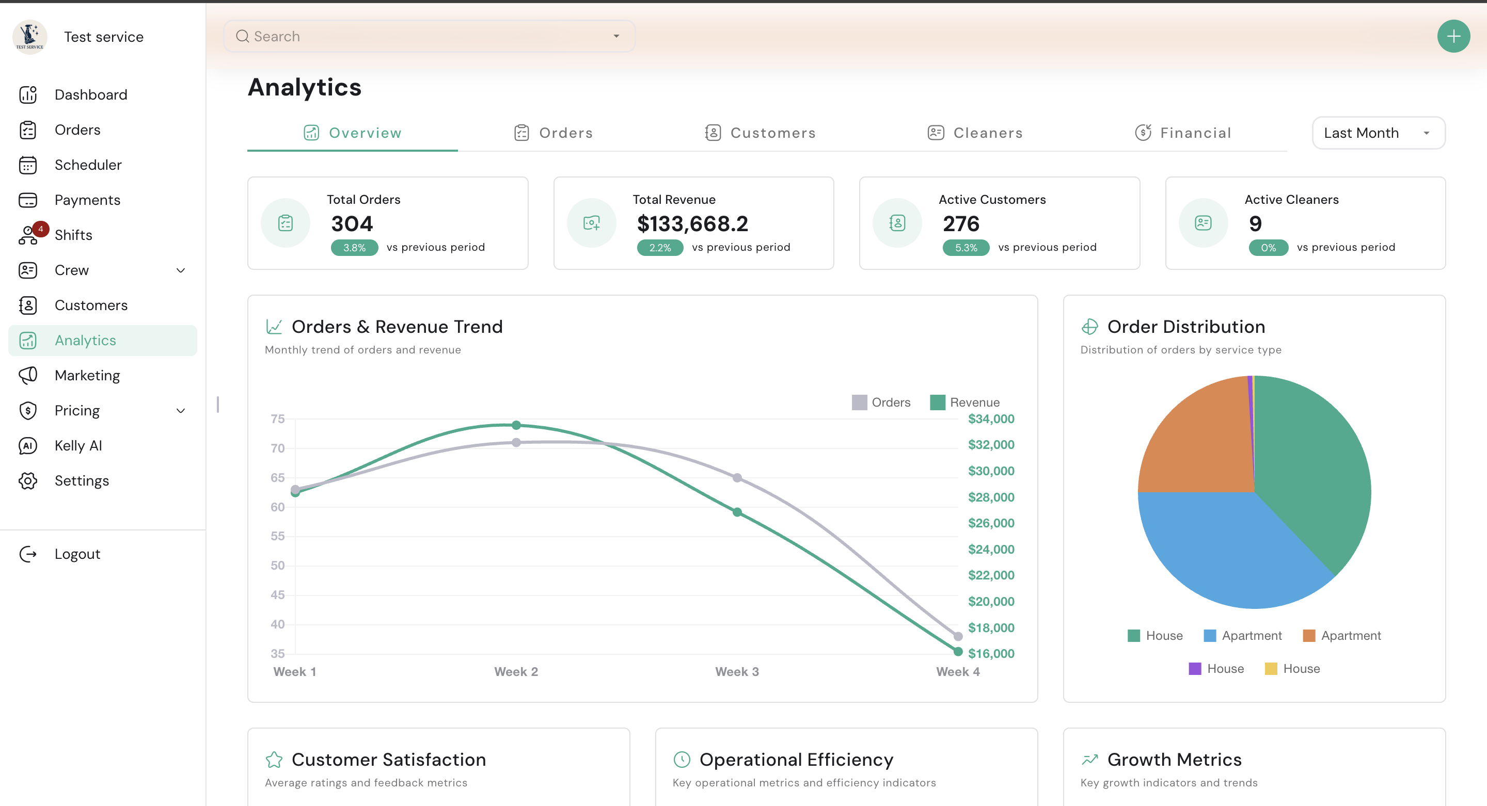1487x806 pixels.
Task: Toggle Revenue series in chart legend
Action: click(x=964, y=402)
